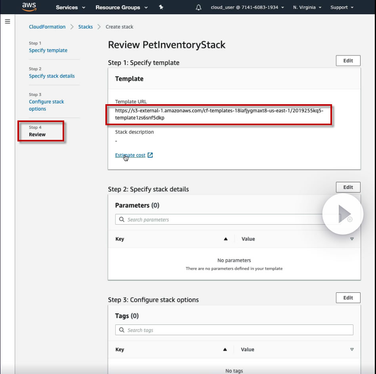Click Edit for Step 3 Configure stack options
This screenshot has height=374, width=376.
coord(348,298)
